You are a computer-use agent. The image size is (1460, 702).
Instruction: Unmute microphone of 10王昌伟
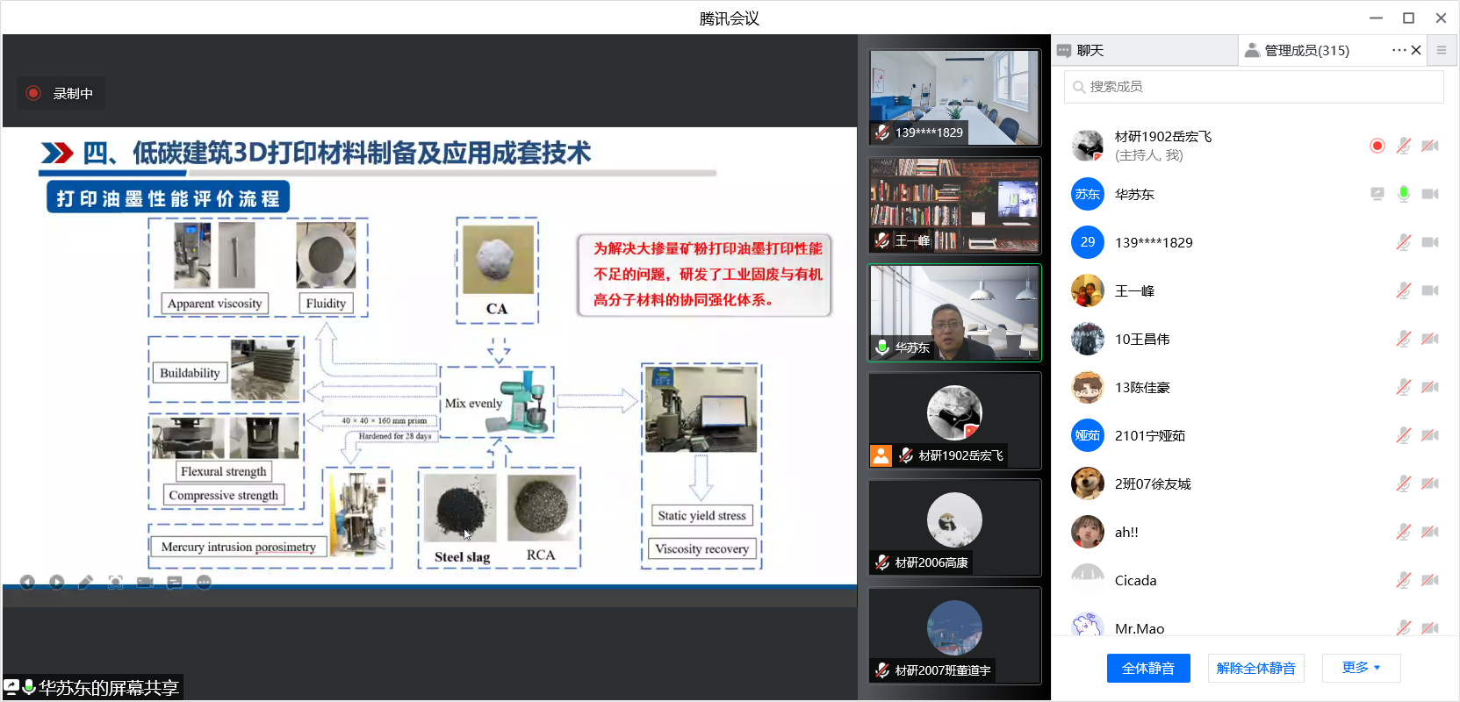click(1403, 339)
